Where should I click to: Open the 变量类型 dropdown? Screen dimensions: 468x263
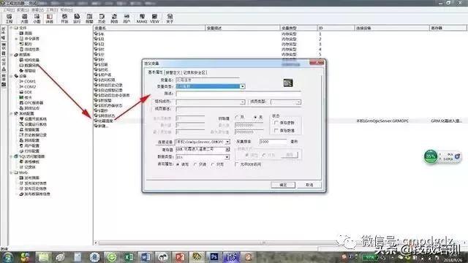(242, 86)
